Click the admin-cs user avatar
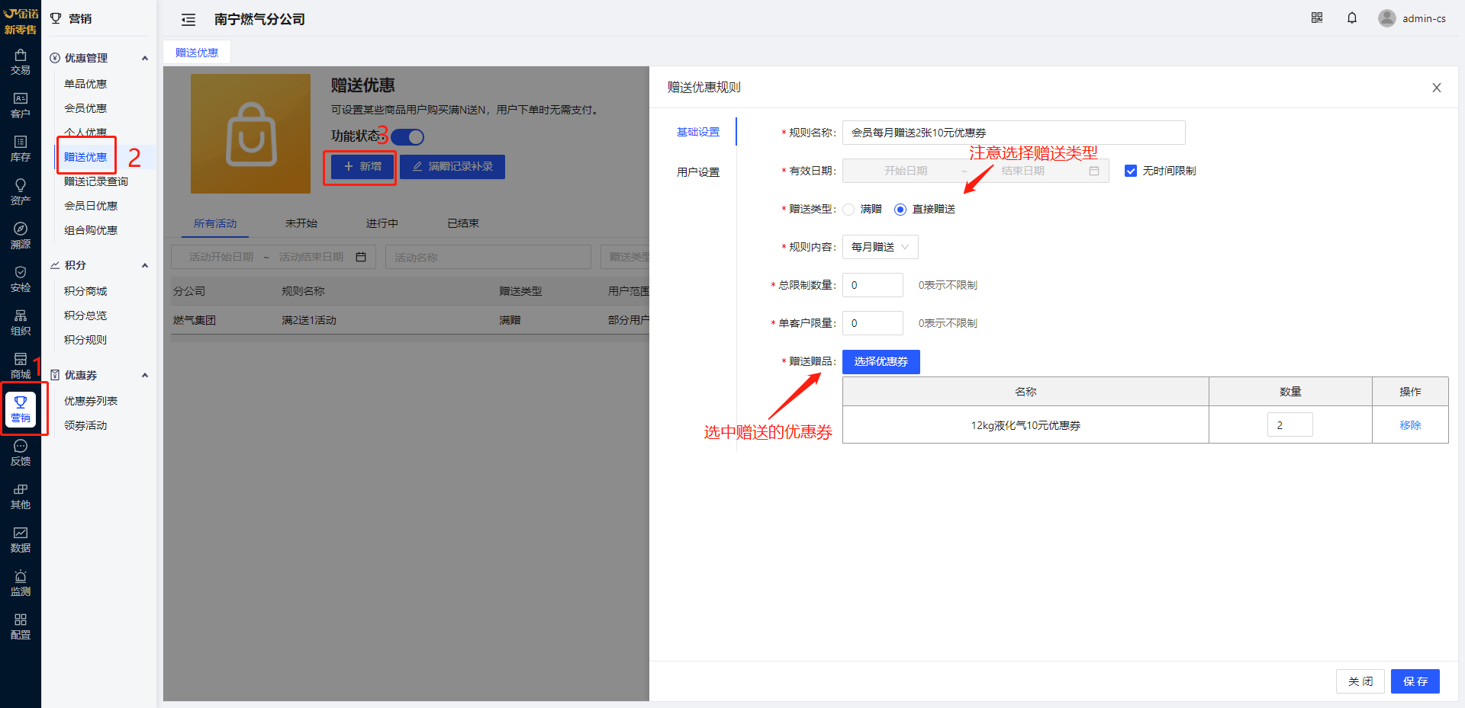 tap(1387, 18)
